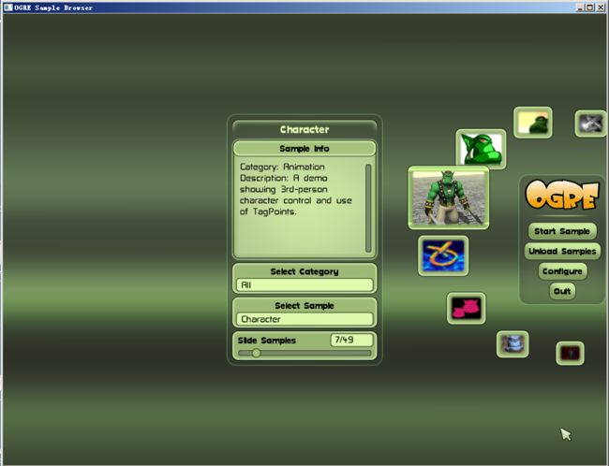Pick the orange spiral on blue water thumbnail
The height and width of the screenshot is (466, 609).
tap(443, 256)
